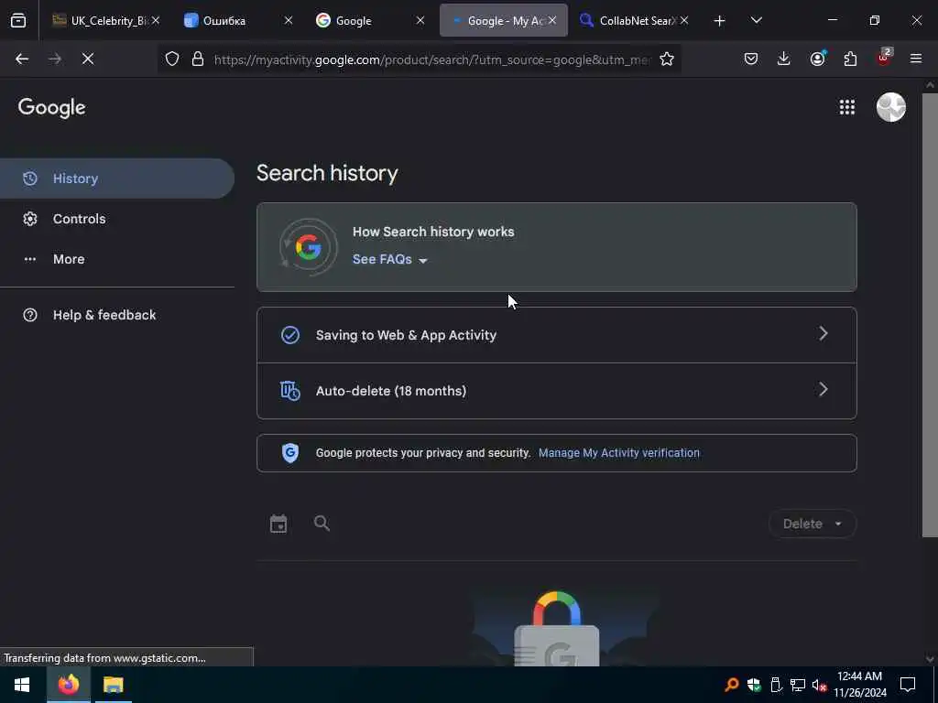The height and width of the screenshot is (703, 938).
Task: Open Google account avatar
Action: tap(890, 107)
